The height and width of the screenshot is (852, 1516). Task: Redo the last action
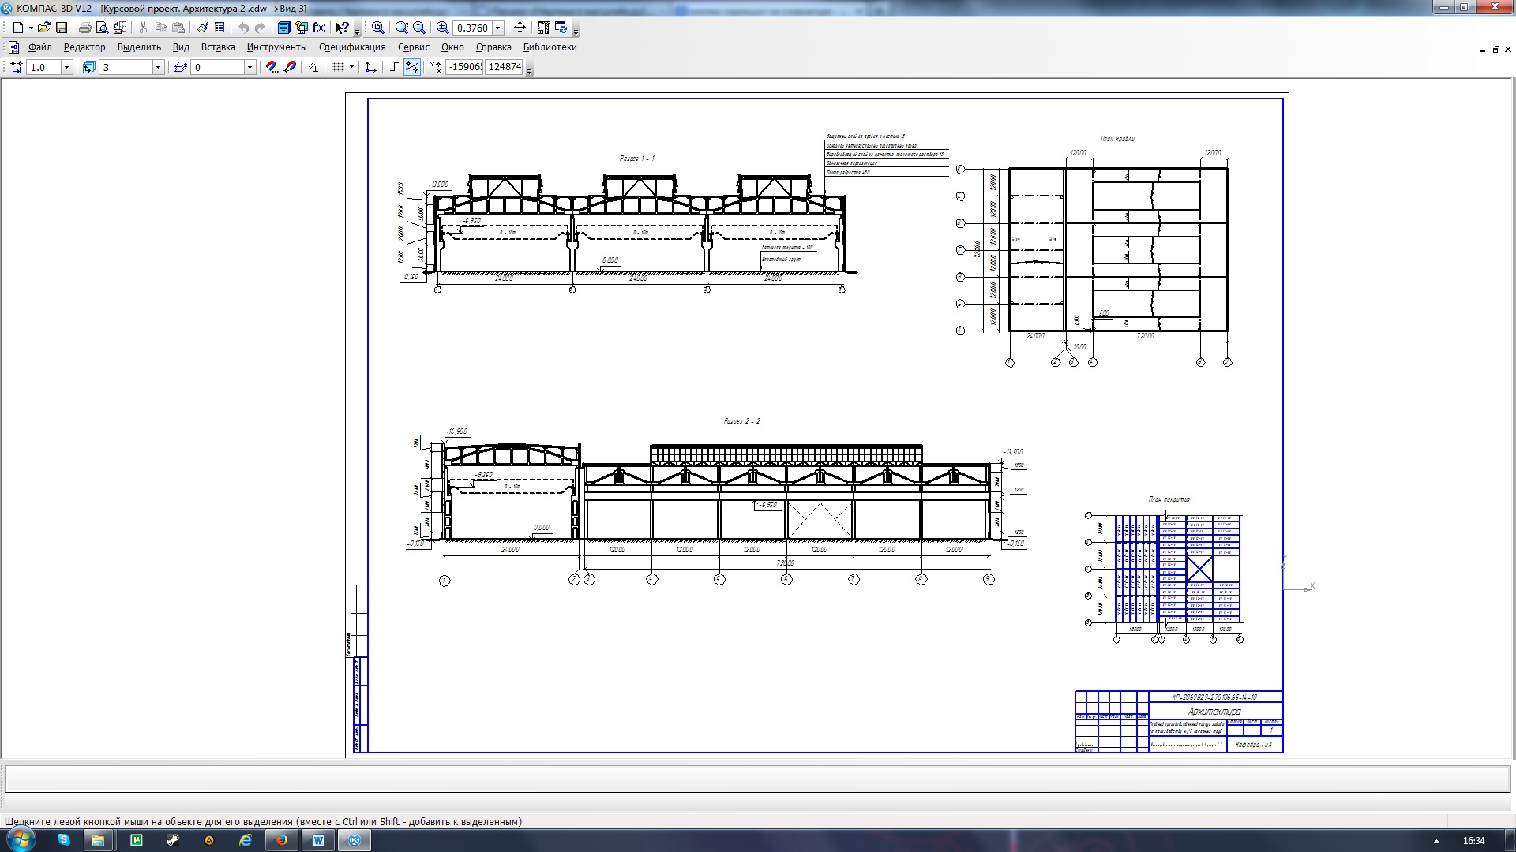[x=260, y=28]
